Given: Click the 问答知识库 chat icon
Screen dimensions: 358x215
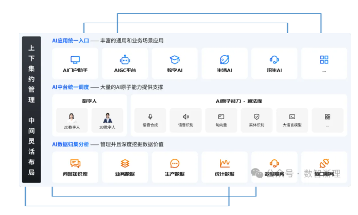Looking at the screenshot, I should pos(75,163).
